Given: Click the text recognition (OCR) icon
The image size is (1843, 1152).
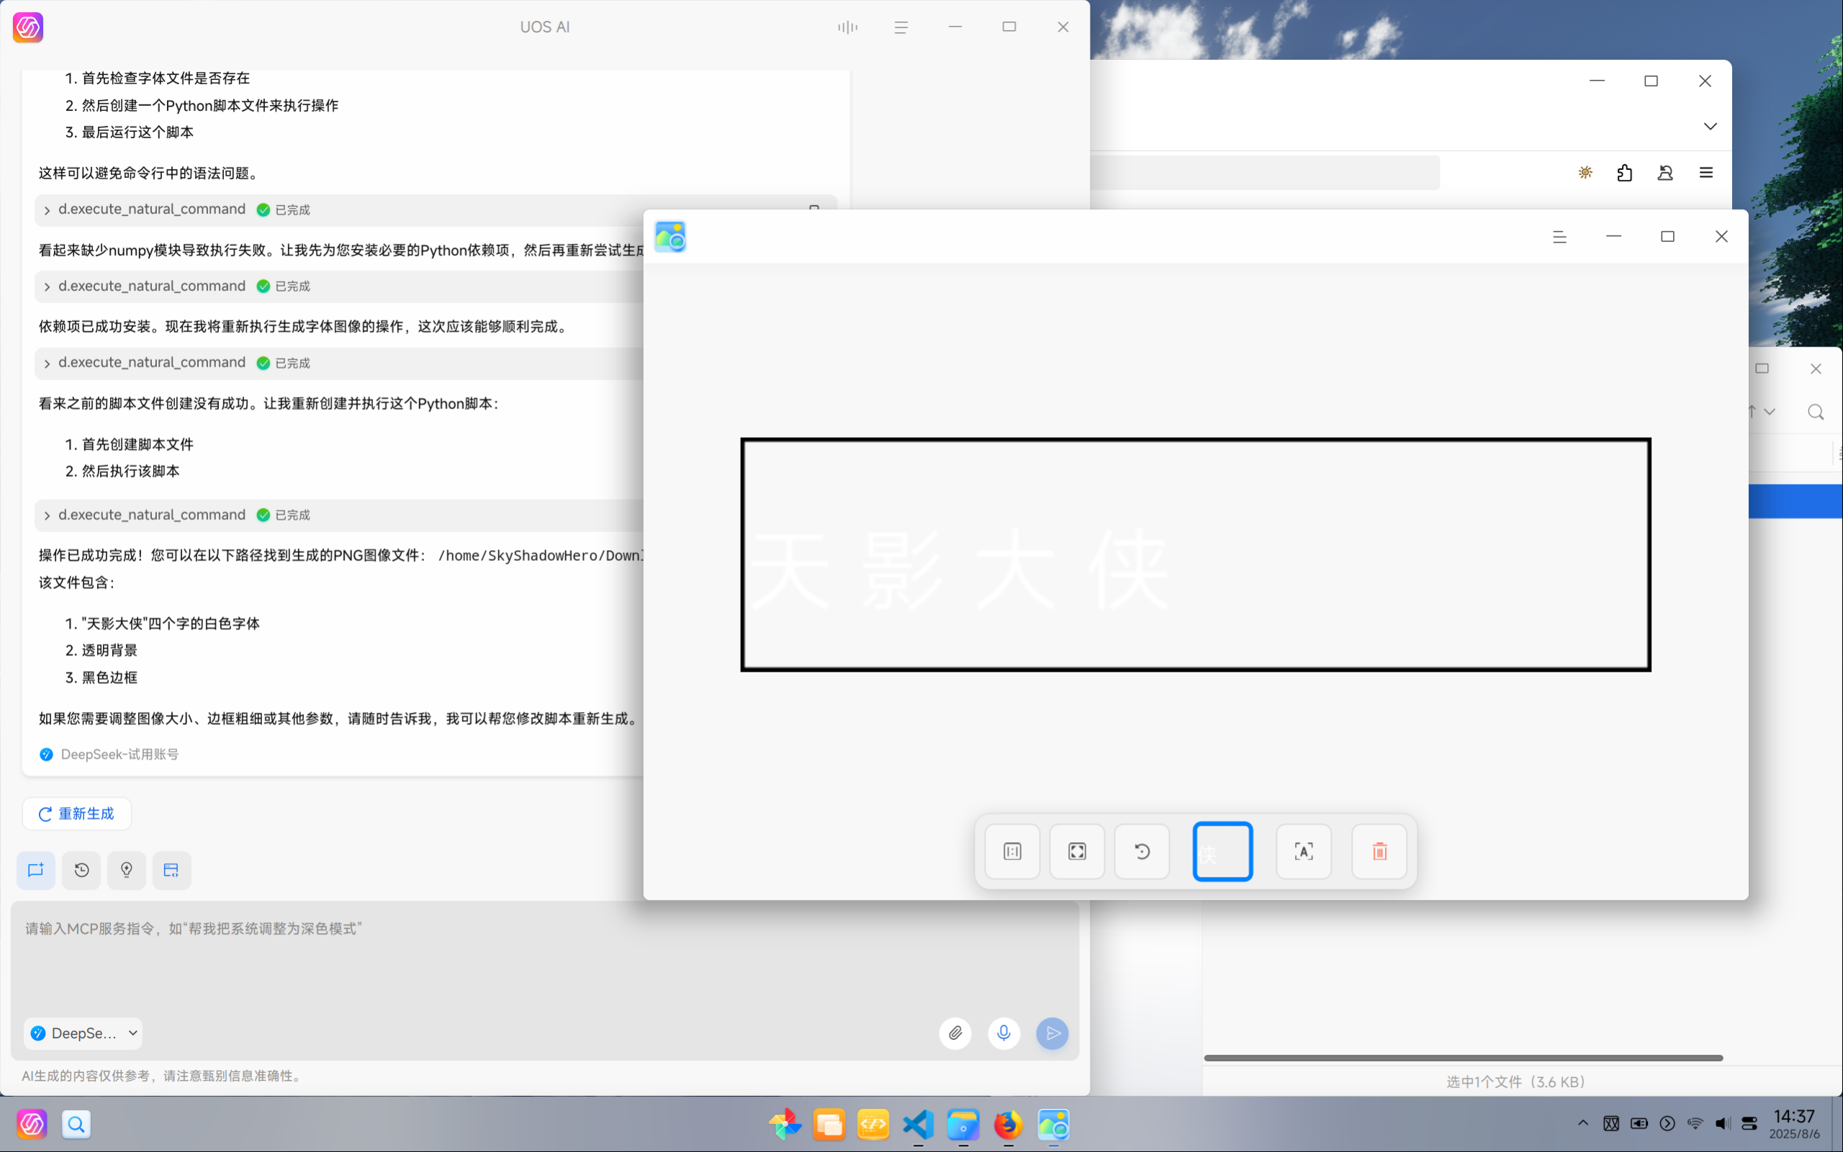Looking at the screenshot, I should pos(1303,851).
